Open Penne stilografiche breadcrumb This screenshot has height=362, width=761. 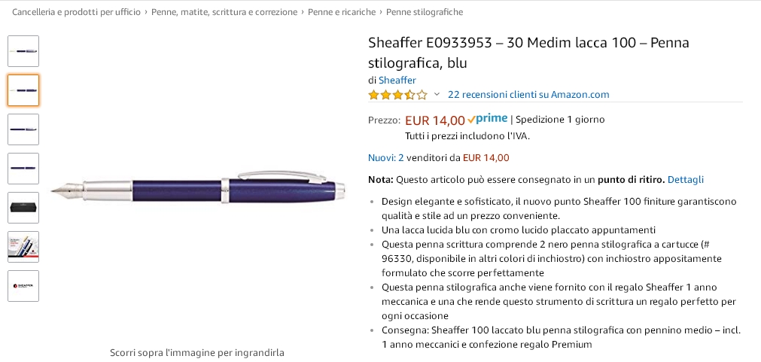(425, 12)
